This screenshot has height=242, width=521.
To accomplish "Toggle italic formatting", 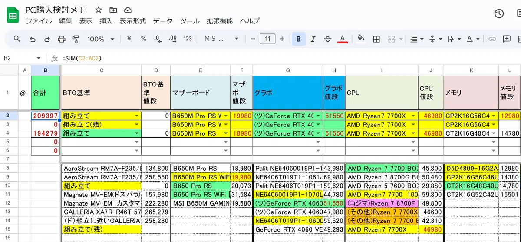I will (x=313, y=39).
